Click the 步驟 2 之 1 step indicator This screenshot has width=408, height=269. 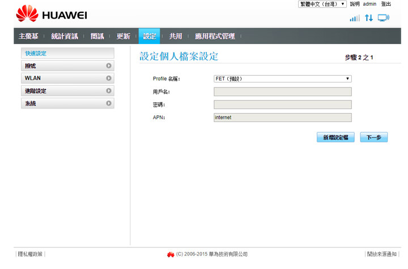(x=359, y=58)
